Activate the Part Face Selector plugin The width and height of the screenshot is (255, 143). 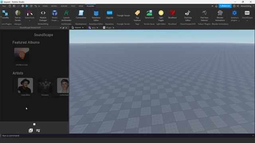(204, 15)
